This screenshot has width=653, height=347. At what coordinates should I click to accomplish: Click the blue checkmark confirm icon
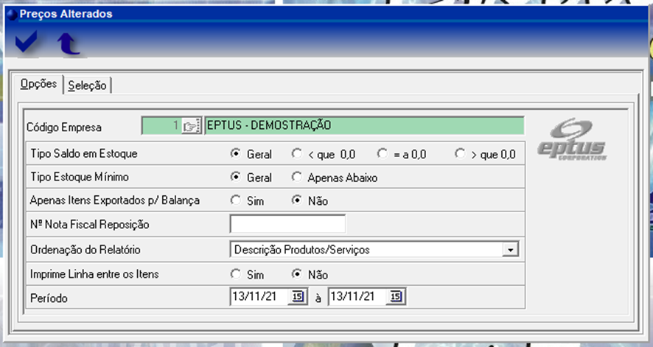(27, 43)
